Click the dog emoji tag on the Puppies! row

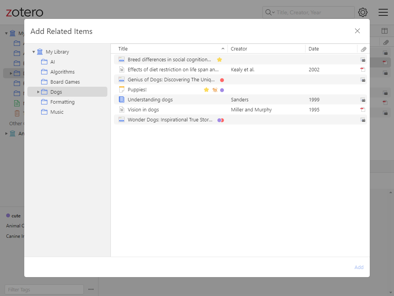tap(215, 90)
